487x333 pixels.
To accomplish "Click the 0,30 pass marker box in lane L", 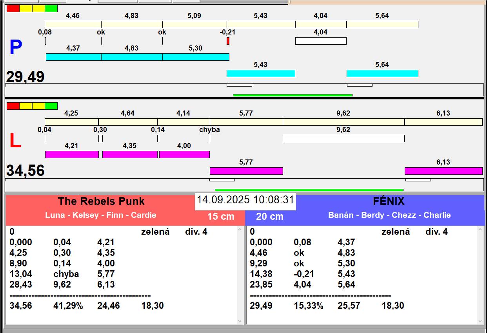I will [100, 138].
